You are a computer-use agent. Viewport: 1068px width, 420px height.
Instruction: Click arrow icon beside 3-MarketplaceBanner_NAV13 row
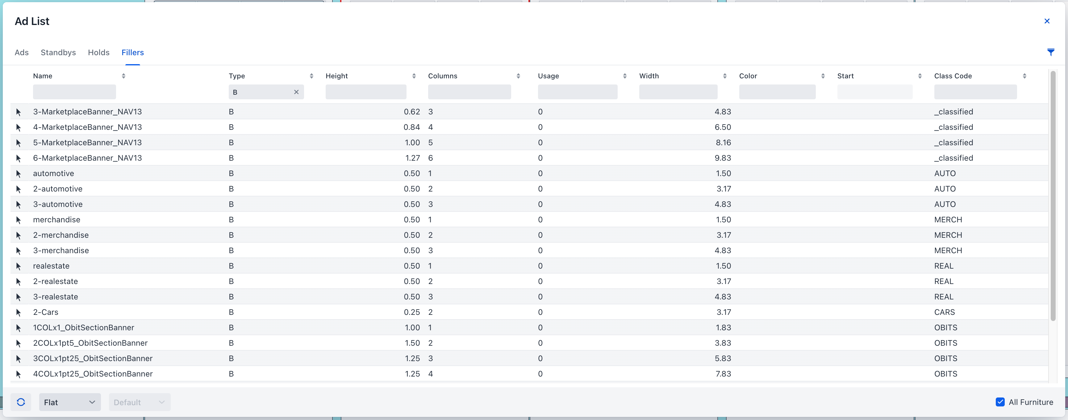18,112
